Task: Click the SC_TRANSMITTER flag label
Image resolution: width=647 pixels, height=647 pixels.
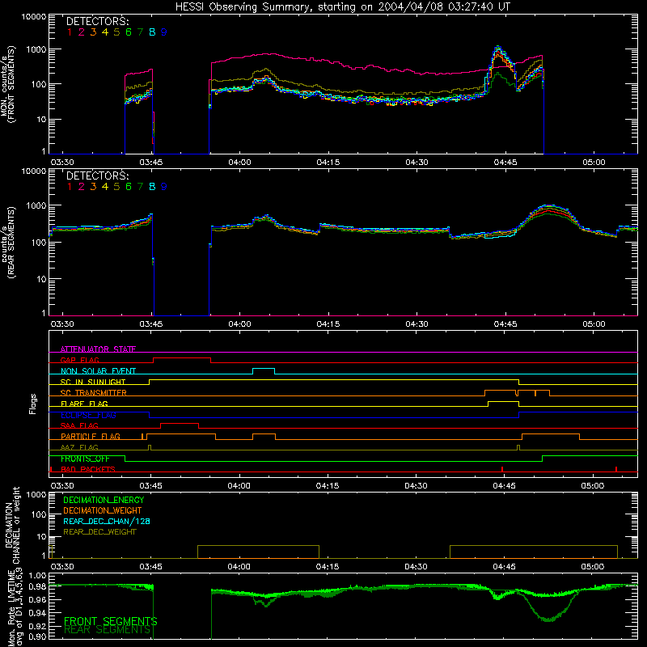Action: tap(93, 393)
